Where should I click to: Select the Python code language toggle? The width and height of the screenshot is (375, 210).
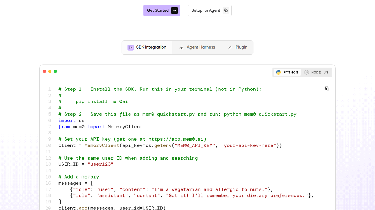287,72
